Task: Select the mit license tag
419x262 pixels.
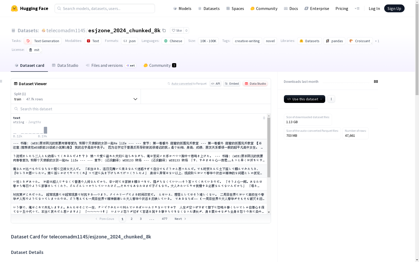Action: [x=34, y=50]
